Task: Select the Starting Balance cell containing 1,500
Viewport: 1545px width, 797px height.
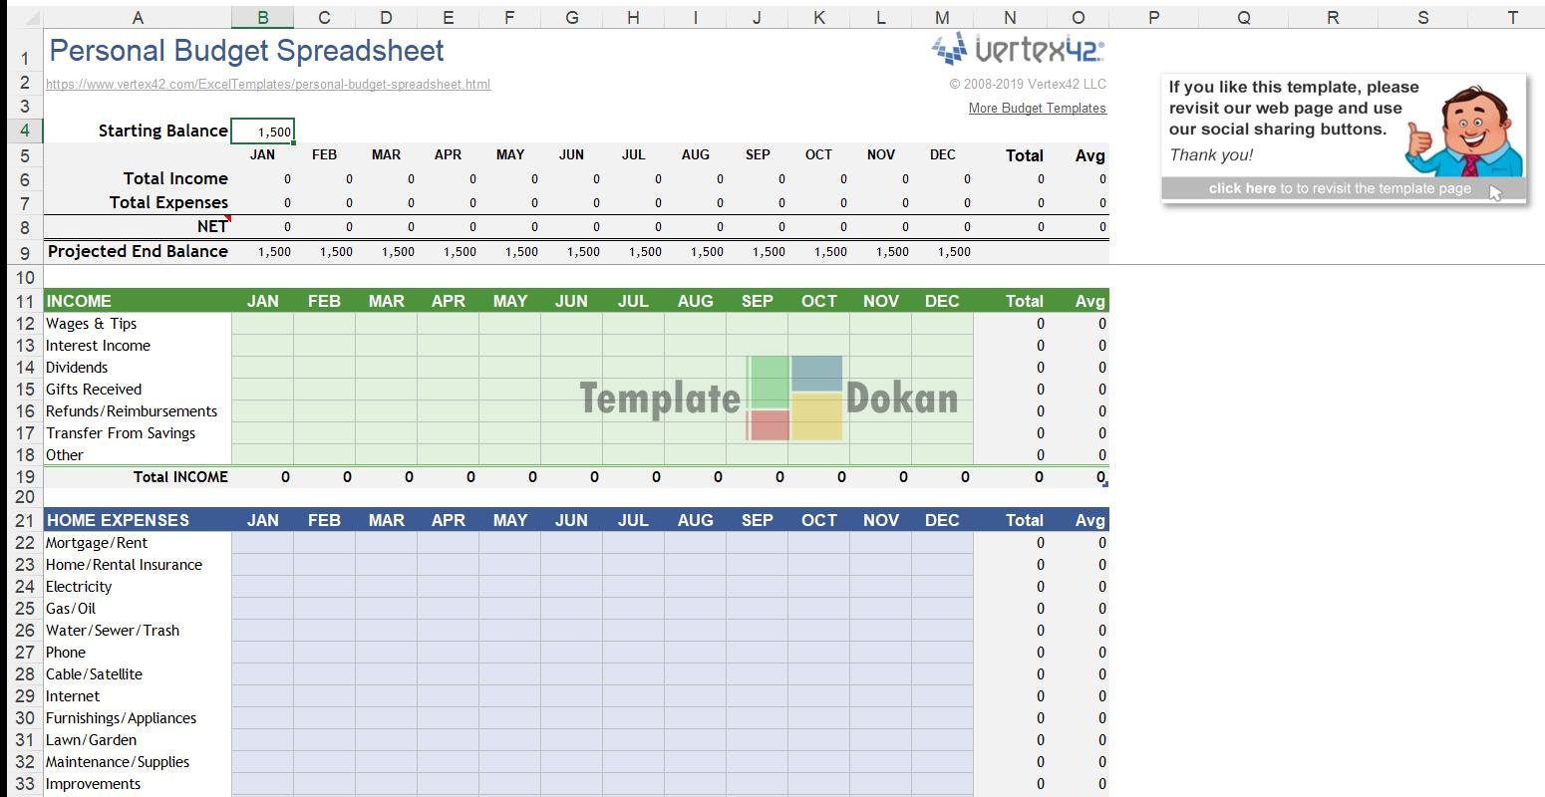Action: point(262,131)
